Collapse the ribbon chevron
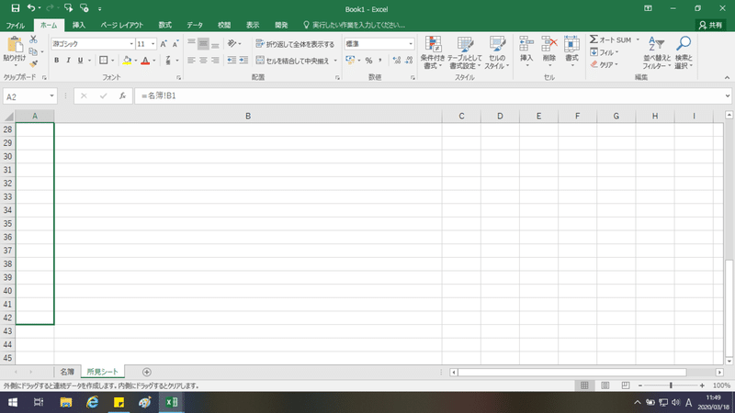Viewport: 735px width, 413px height. [x=727, y=78]
